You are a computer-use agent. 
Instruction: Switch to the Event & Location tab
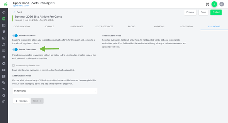22,27
